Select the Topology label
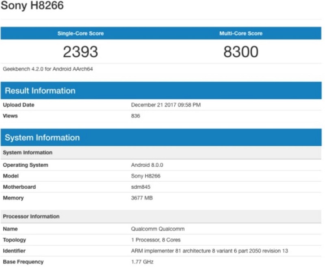325x267 pixels. (15, 240)
